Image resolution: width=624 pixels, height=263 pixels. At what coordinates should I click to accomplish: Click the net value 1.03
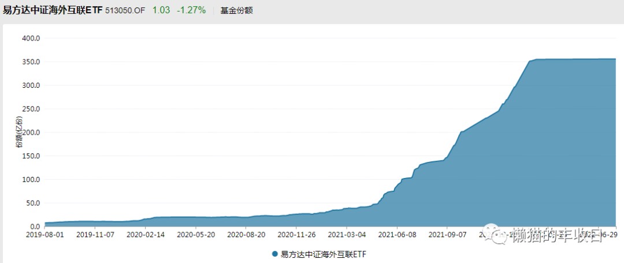(x=161, y=10)
